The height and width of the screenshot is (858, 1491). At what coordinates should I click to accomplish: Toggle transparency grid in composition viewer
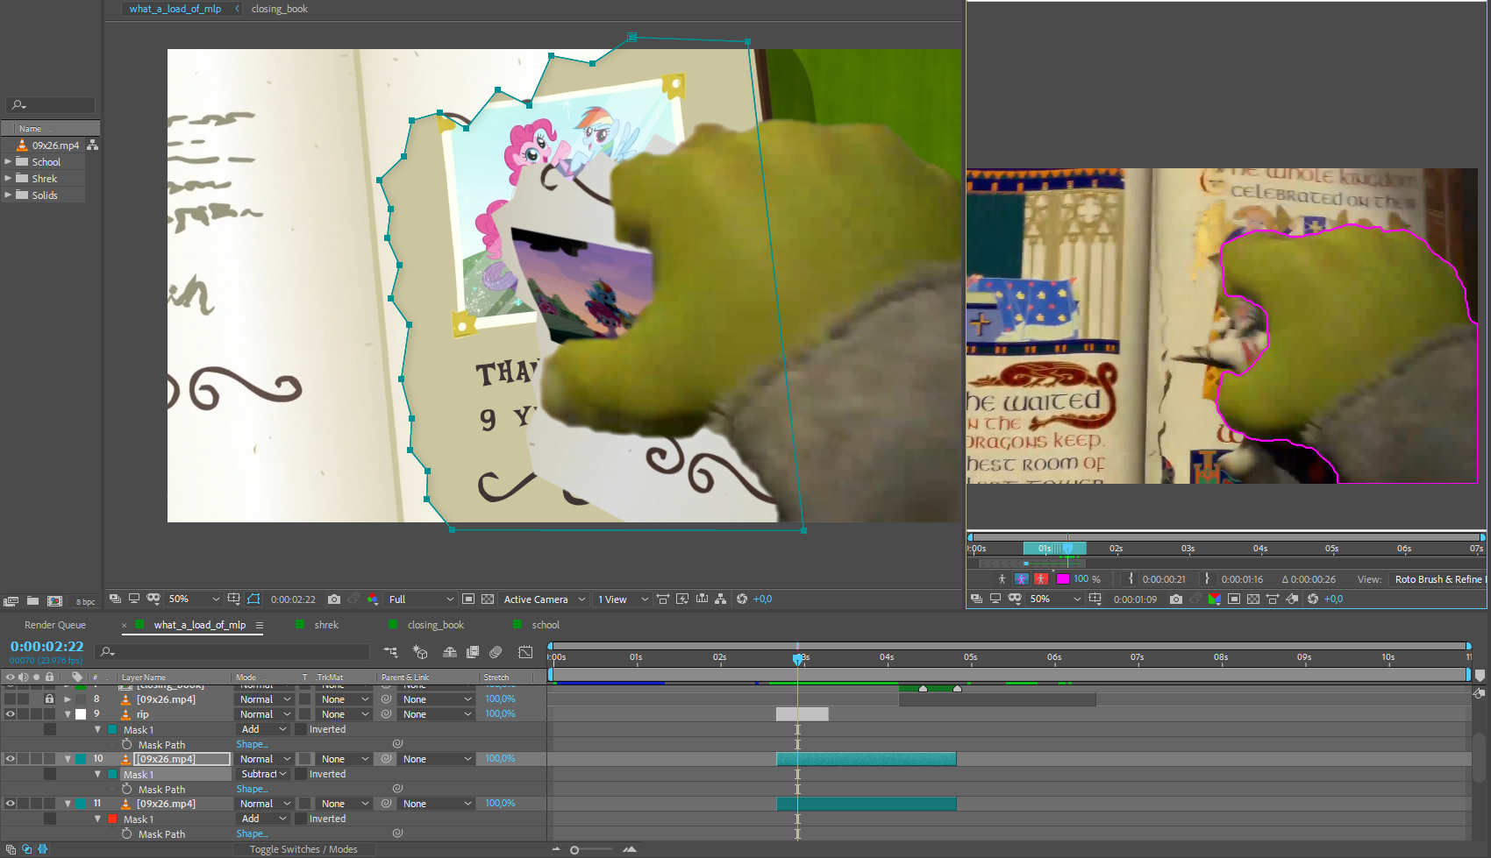(x=488, y=599)
